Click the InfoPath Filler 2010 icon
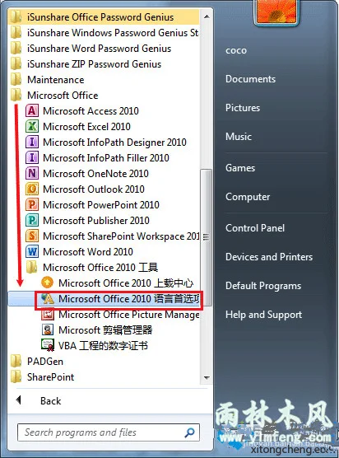Viewport: 339px width, 458px height. point(32,158)
